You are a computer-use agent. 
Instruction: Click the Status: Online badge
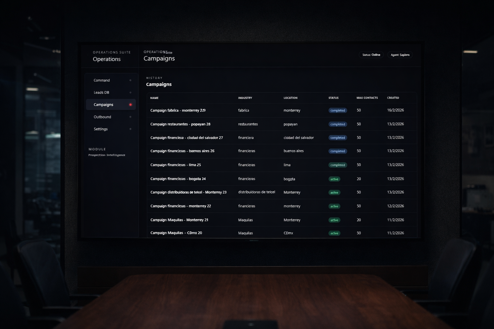click(371, 55)
